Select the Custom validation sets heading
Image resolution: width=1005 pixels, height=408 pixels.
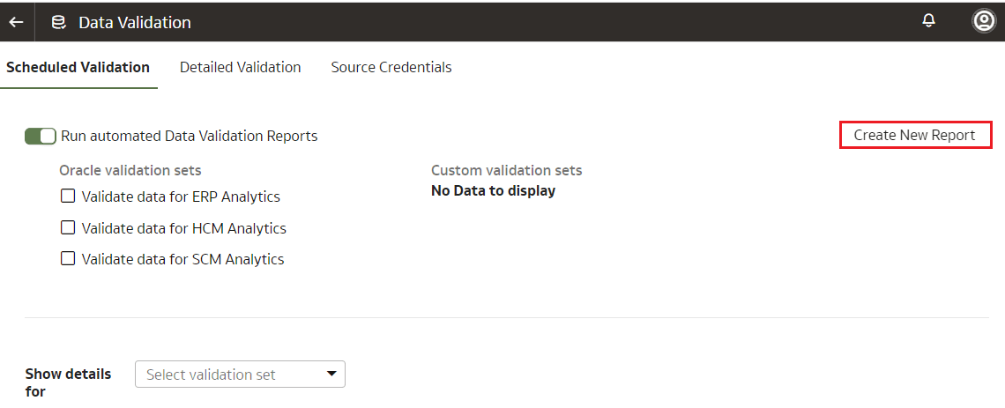pyautogui.click(x=506, y=170)
